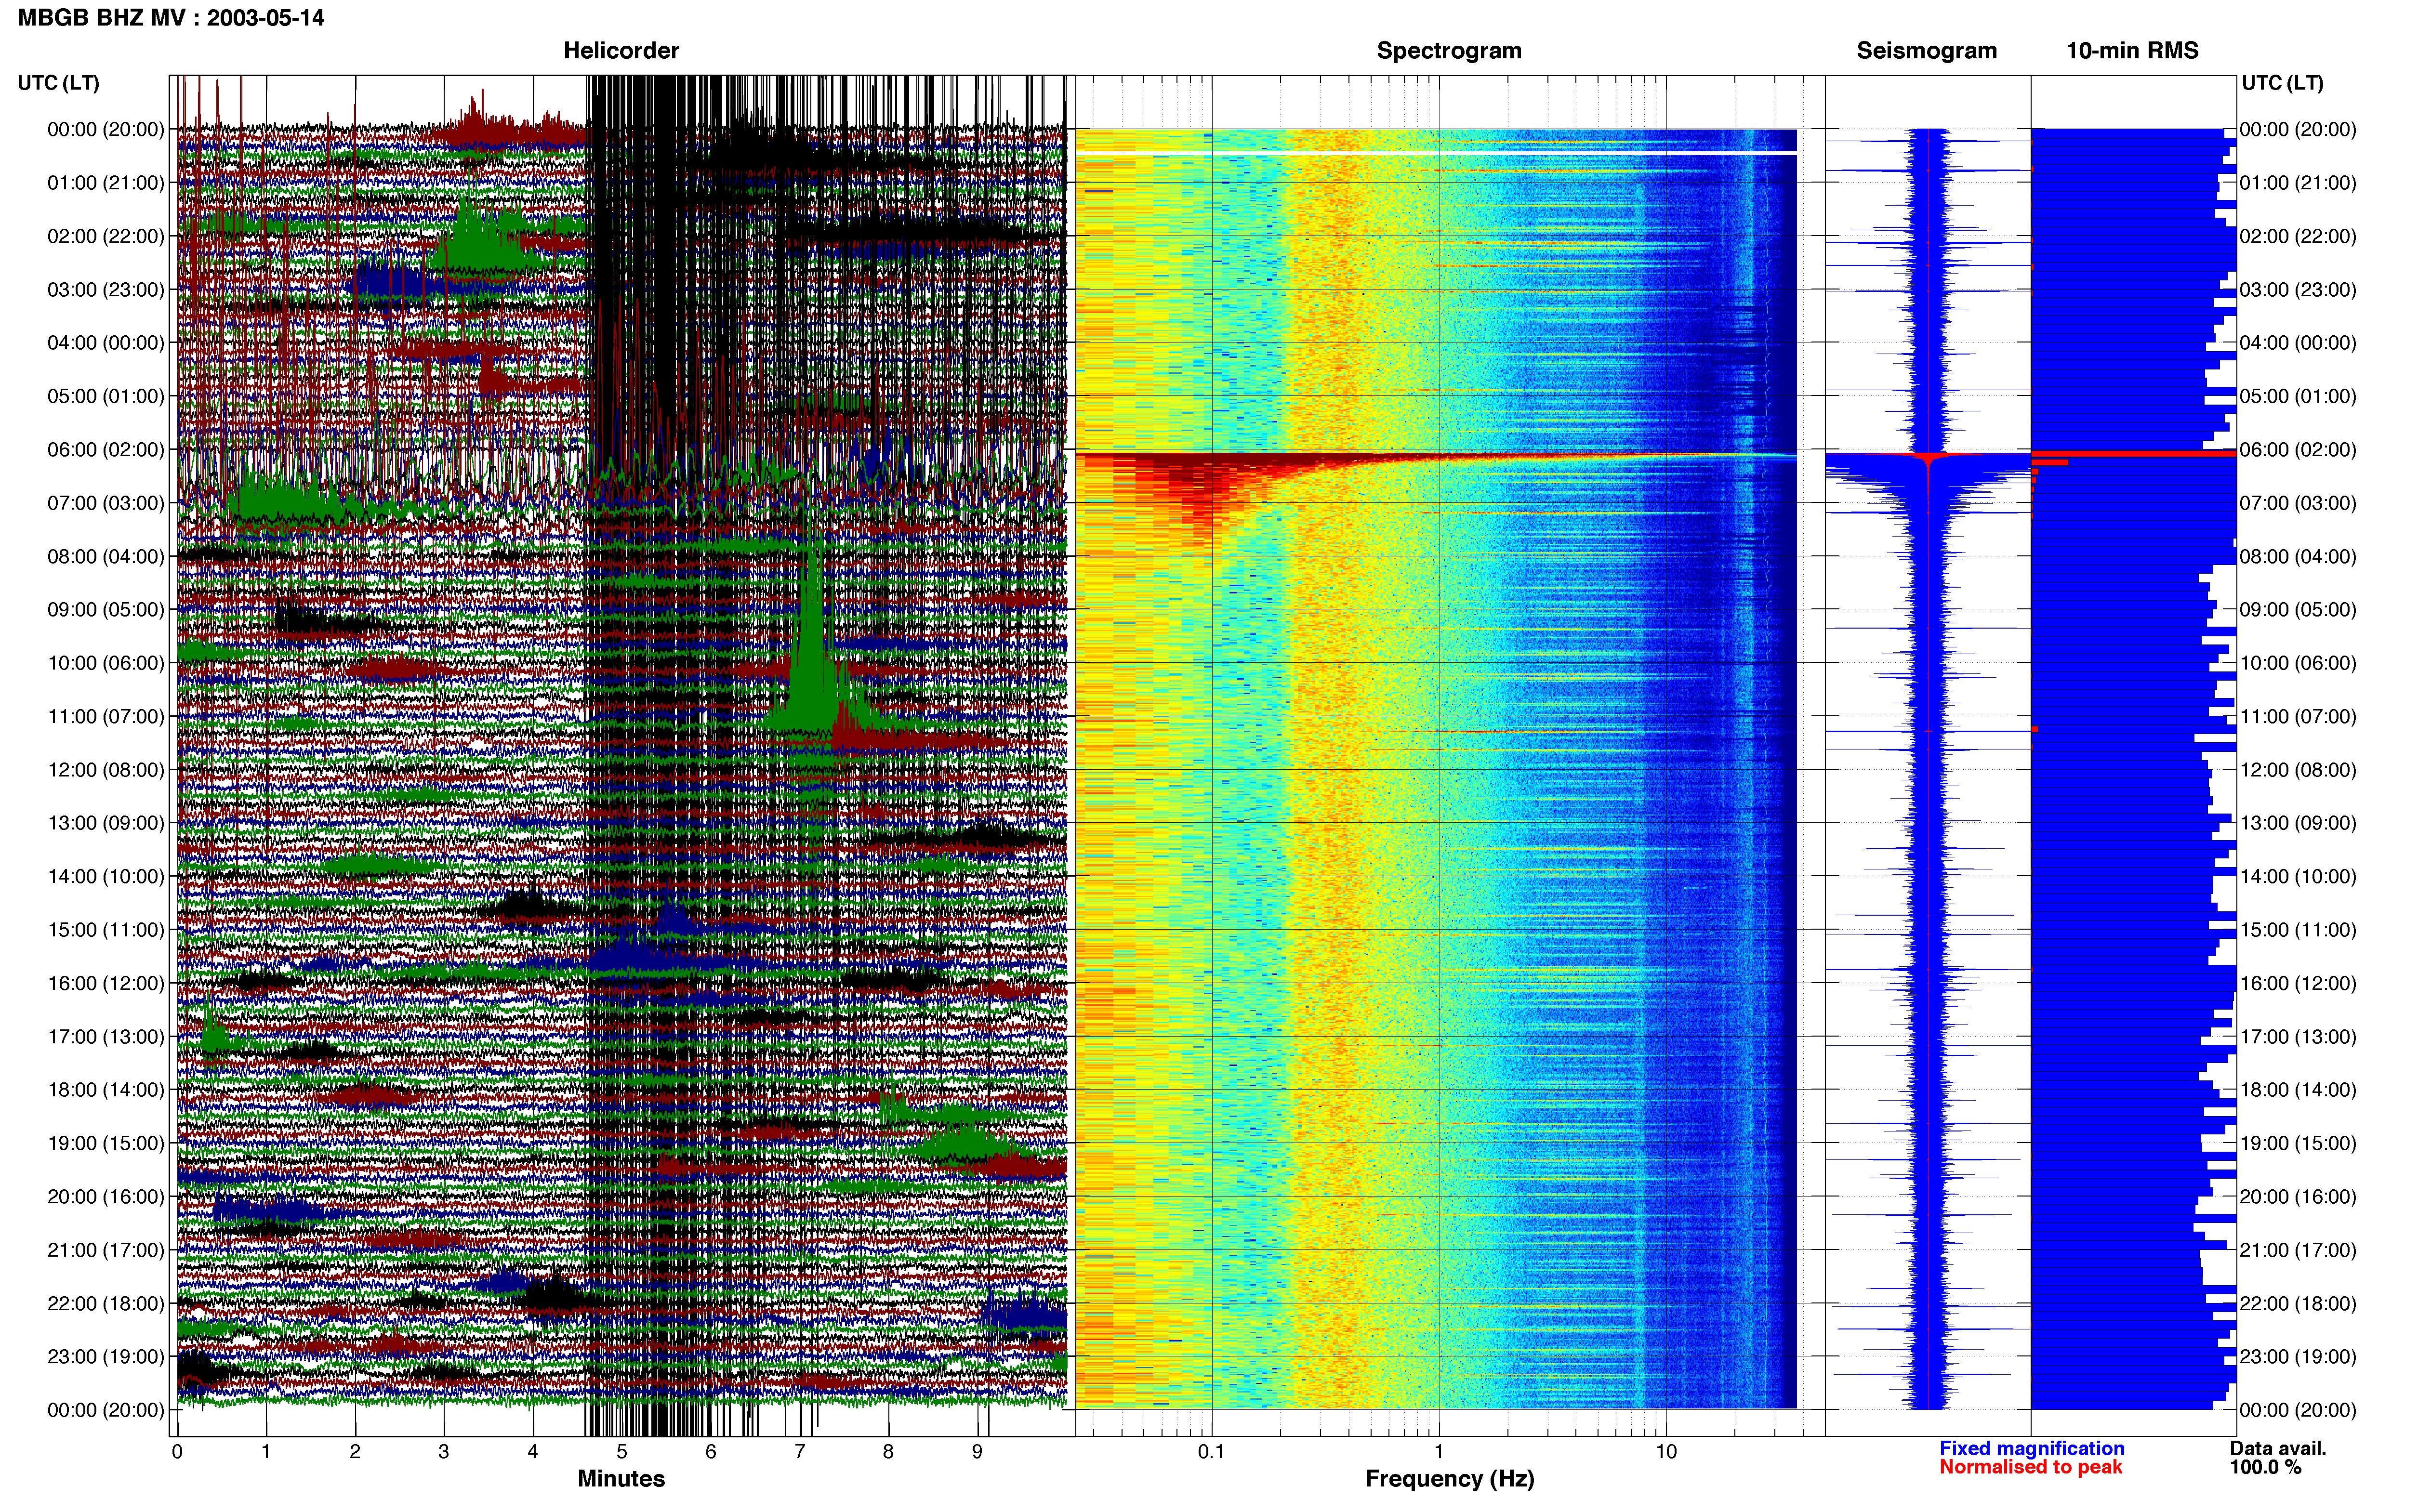Click RMS-side time label '20:00 (16:00)'
The height and width of the screenshot is (1512, 2418).
click(2298, 1197)
